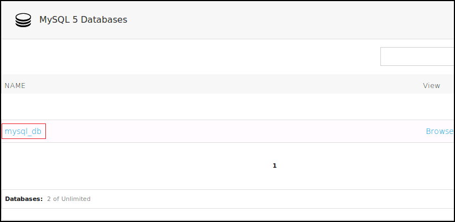Sort by the NAME column header
Image resolution: width=455 pixels, height=222 pixels.
(x=15, y=86)
